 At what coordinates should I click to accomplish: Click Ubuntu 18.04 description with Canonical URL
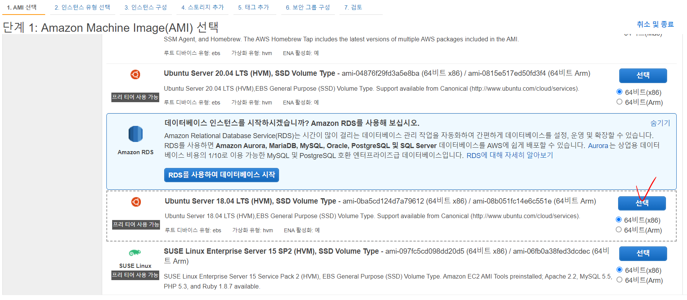click(372, 216)
